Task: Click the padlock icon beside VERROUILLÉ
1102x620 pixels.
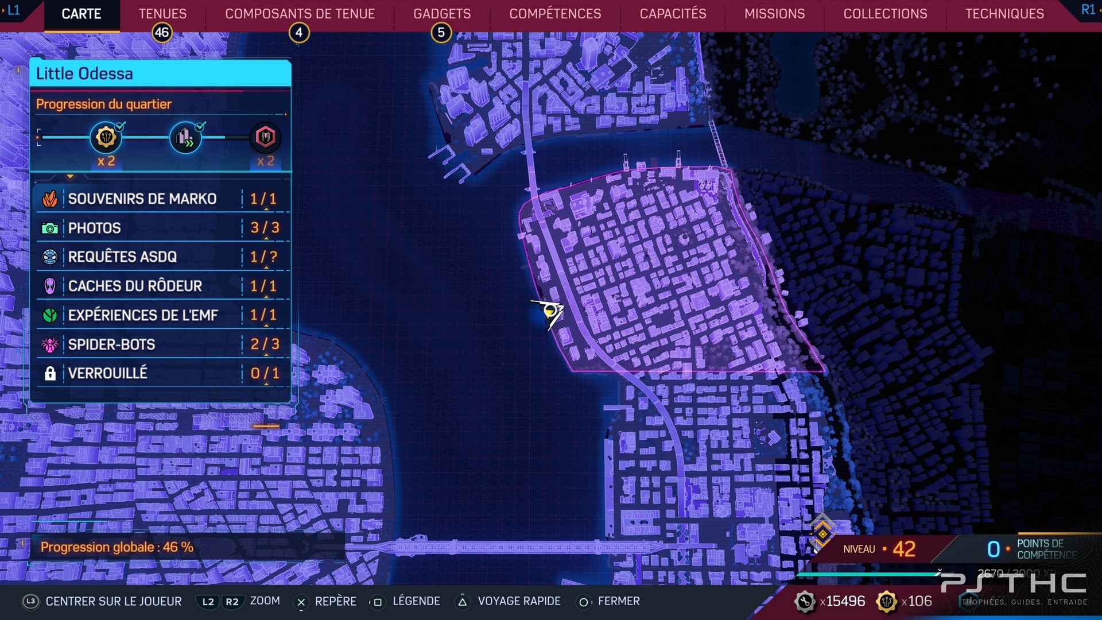Action: [x=50, y=374]
